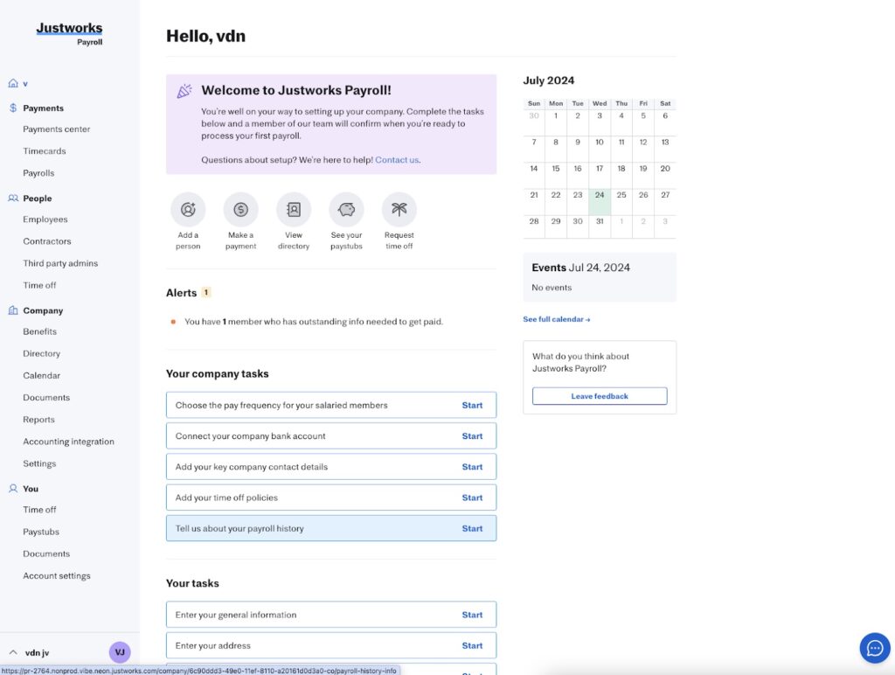The width and height of the screenshot is (895, 675).
Task: Expand the vdn jv account menu chevron
Action: 13,652
